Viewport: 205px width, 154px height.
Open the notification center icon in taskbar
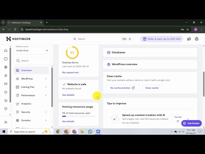click(x=200, y=131)
